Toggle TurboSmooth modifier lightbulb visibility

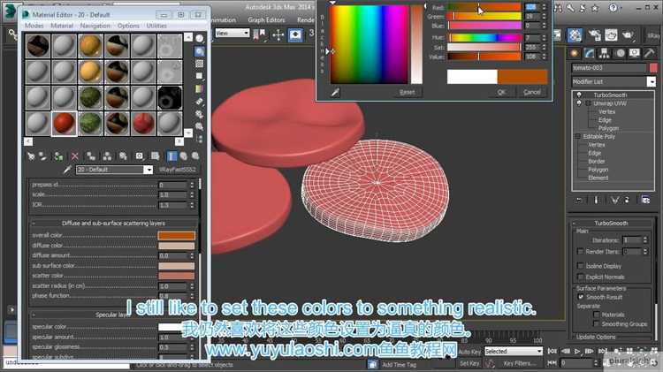coord(579,95)
